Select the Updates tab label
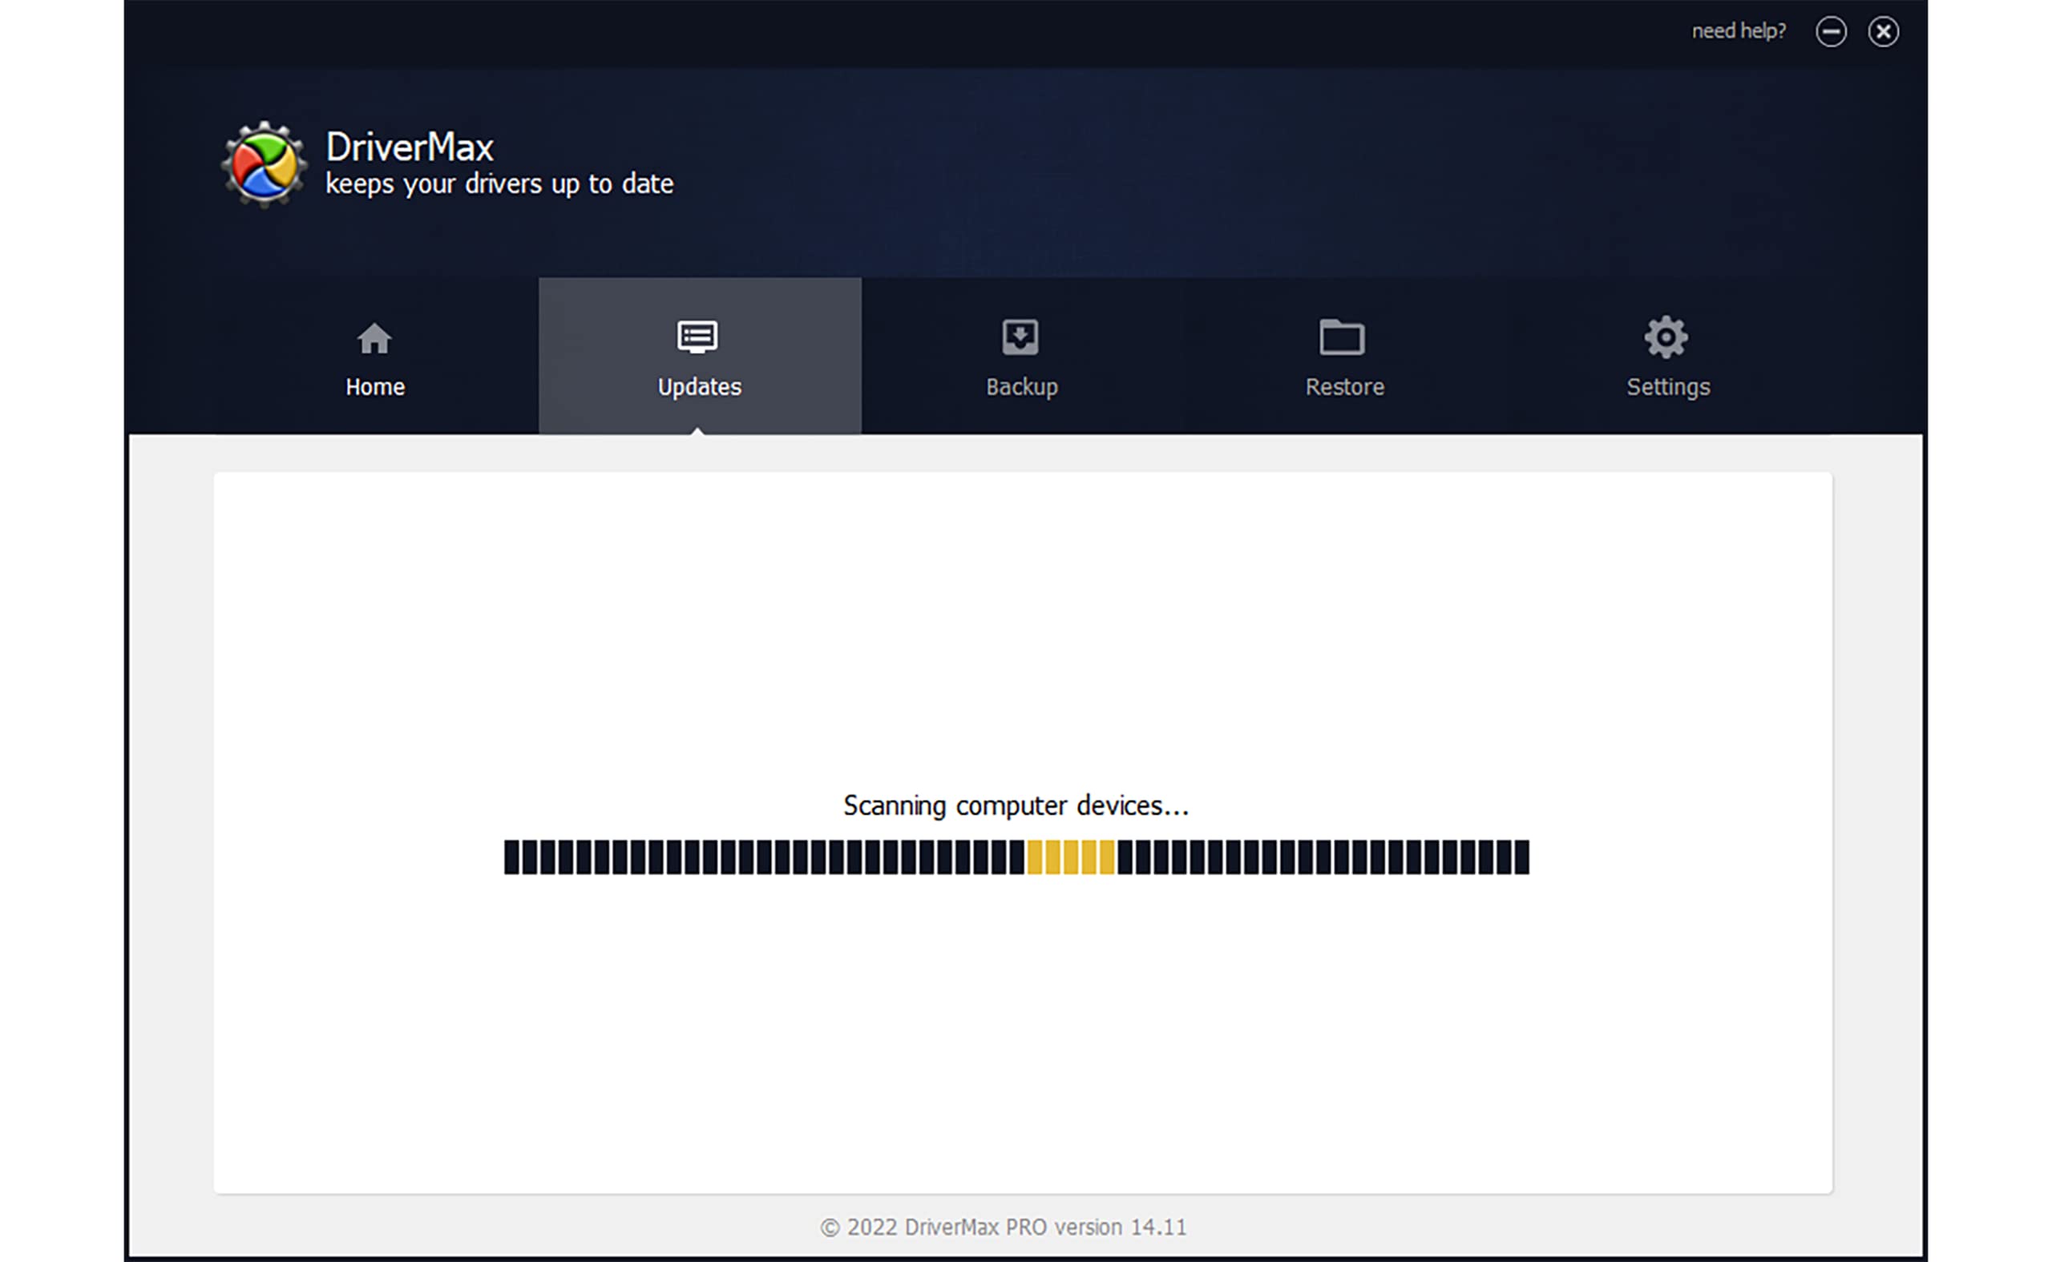The width and height of the screenshot is (2052, 1262). tap(700, 387)
